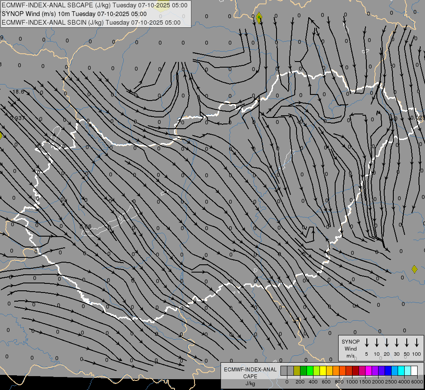Select the ECMWF-INDEX-ANAL SBCAPE title line

(95, 5)
